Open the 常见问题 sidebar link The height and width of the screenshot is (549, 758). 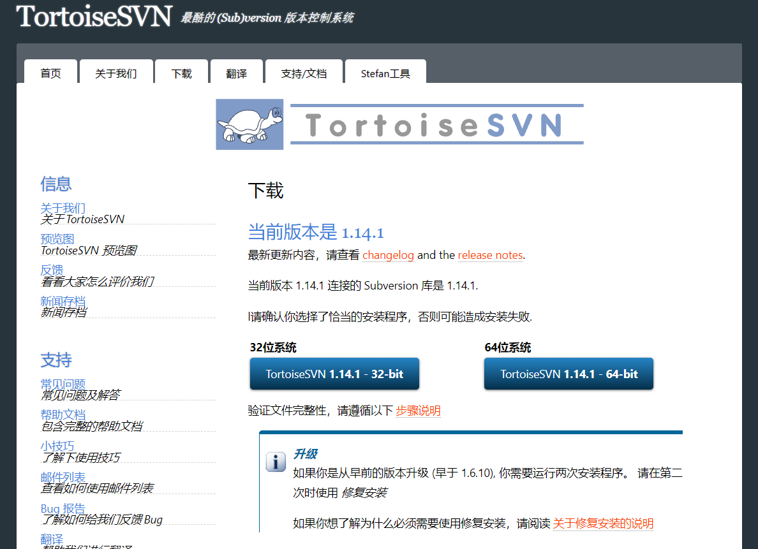pyautogui.click(x=63, y=384)
